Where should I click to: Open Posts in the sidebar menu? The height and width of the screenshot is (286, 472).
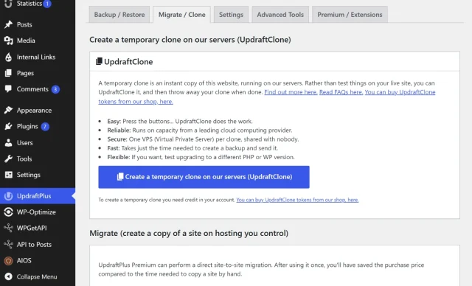coord(38,24)
